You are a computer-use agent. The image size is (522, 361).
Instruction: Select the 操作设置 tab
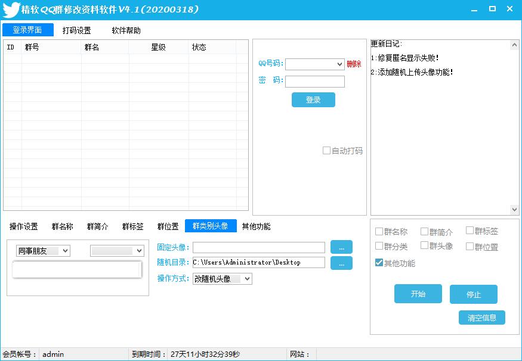click(24, 226)
